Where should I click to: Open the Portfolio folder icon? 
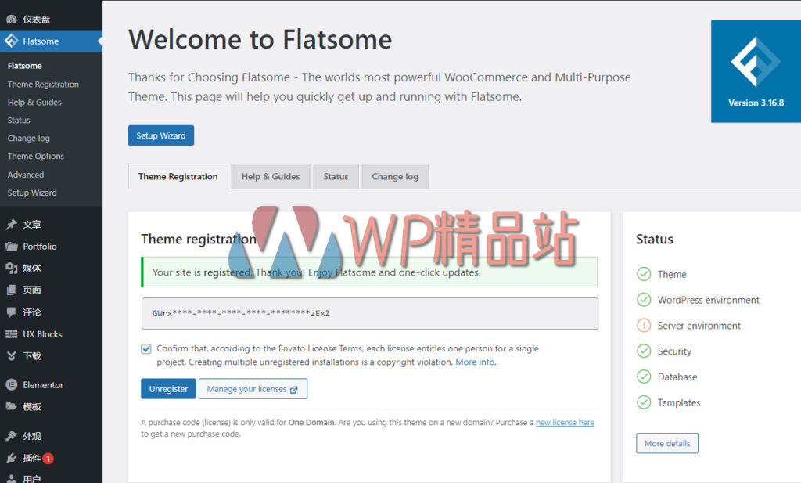(11, 246)
